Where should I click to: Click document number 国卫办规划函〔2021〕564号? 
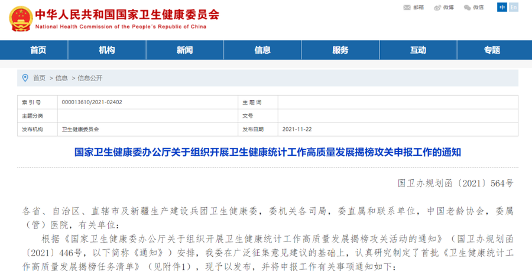[x=456, y=183]
